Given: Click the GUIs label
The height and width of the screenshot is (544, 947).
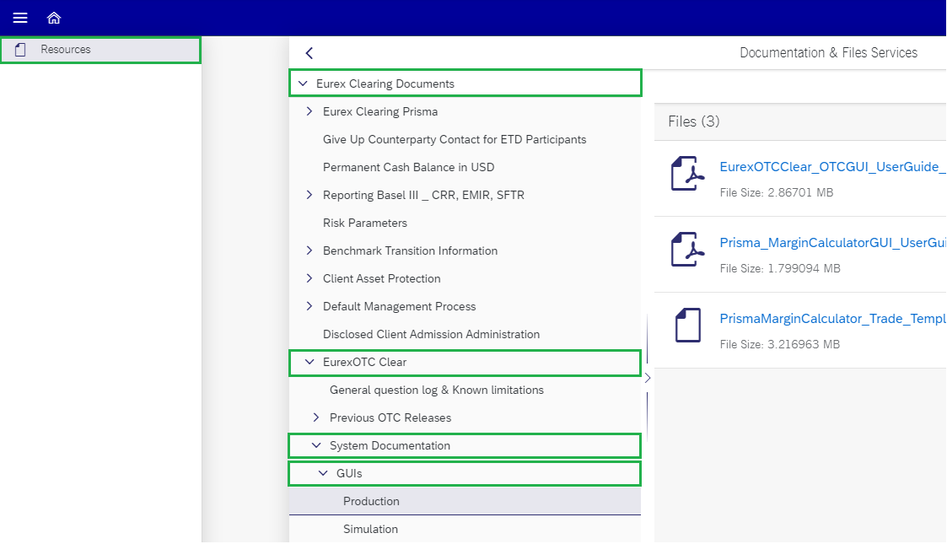Looking at the screenshot, I should 349,473.
